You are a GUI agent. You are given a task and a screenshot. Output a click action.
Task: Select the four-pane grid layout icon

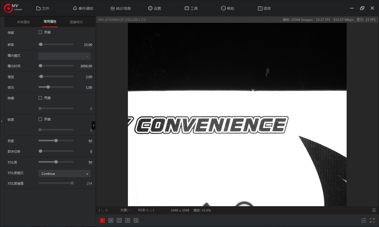(x=119, y=220)
